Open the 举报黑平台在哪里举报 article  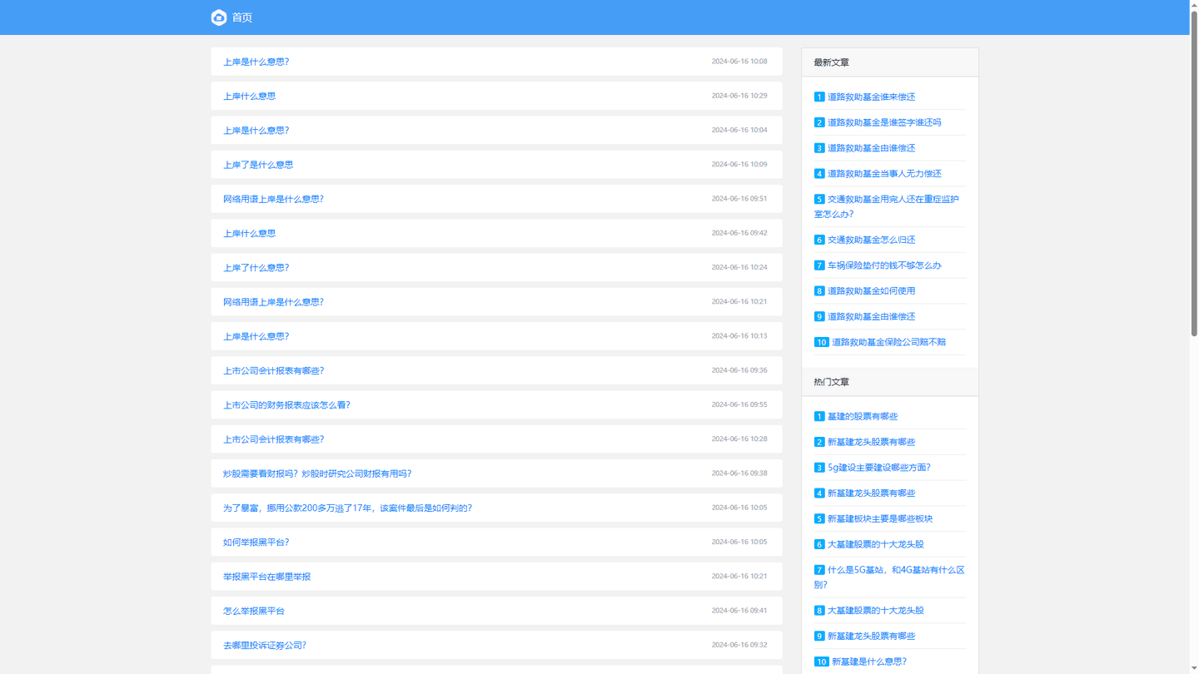coord(266,577)
